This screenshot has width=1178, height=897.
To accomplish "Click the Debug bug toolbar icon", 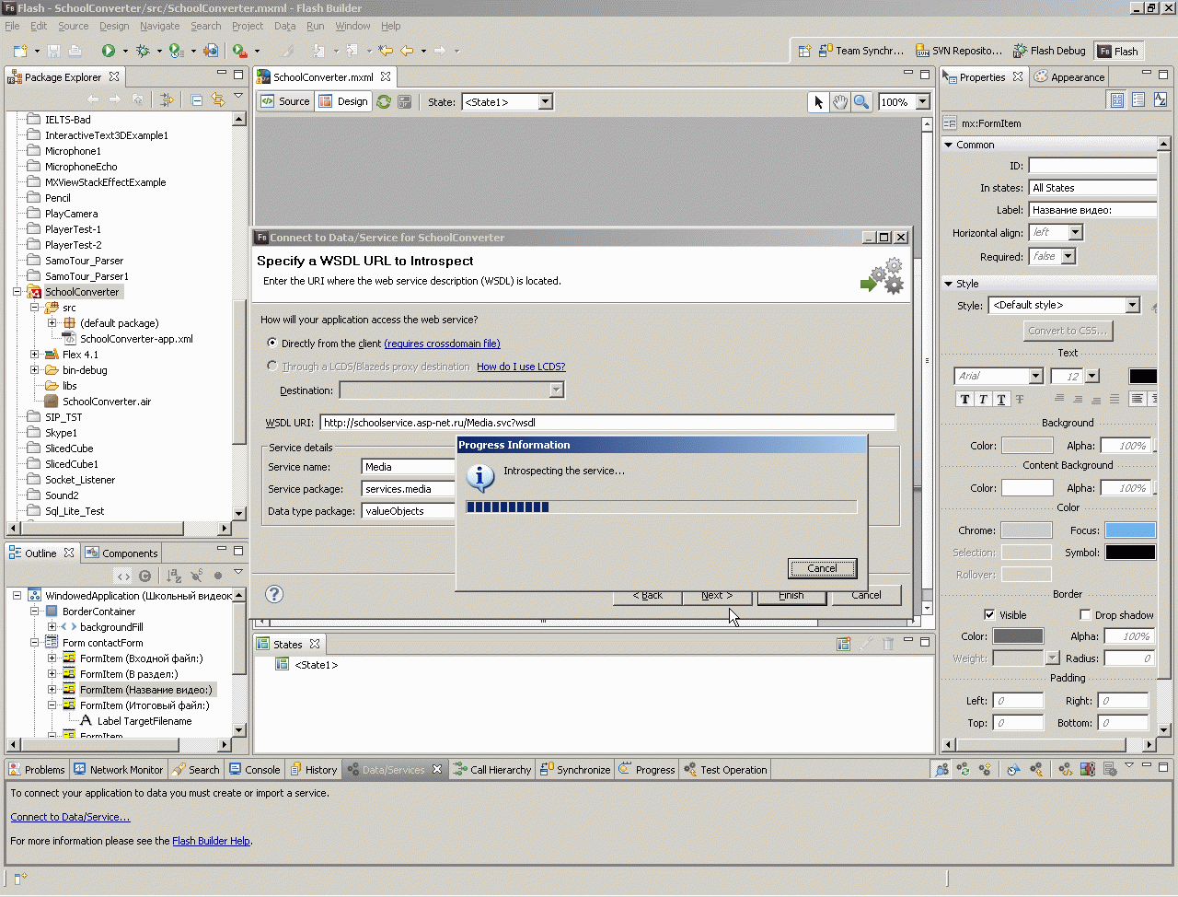I will click(143, 51).
